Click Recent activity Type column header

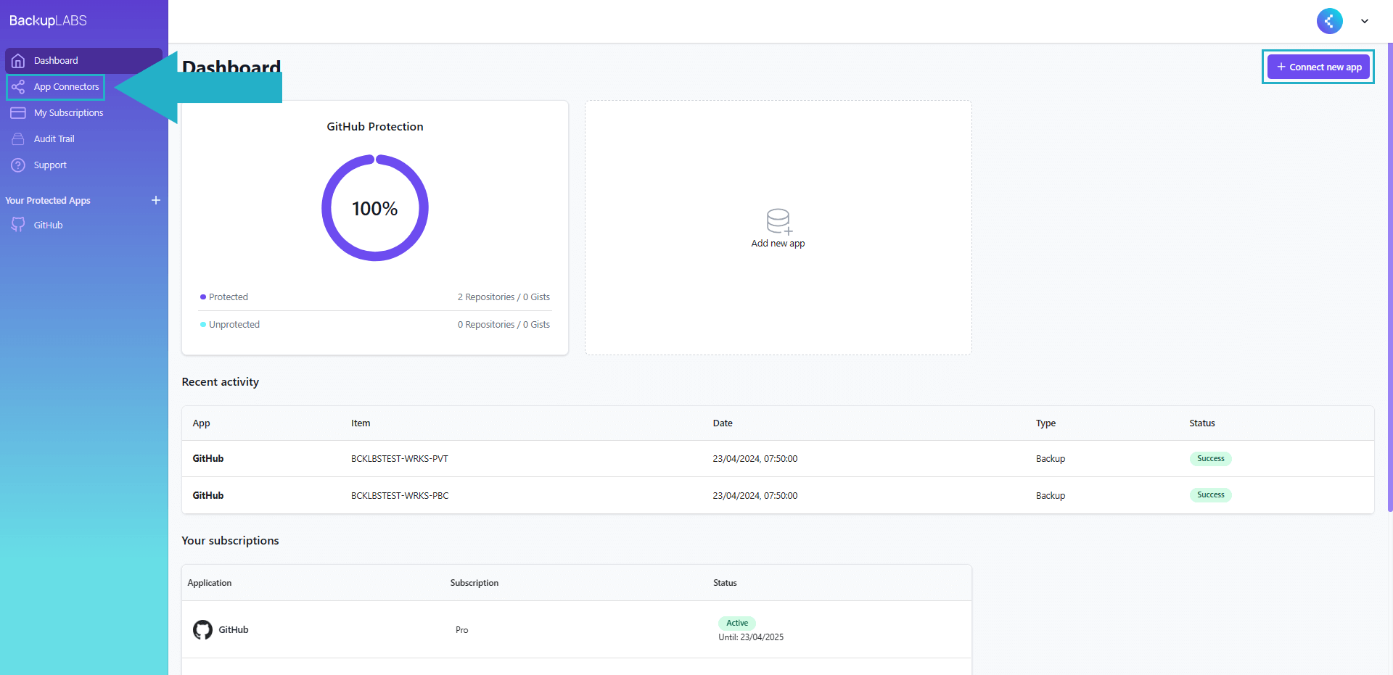(1045, 423)
